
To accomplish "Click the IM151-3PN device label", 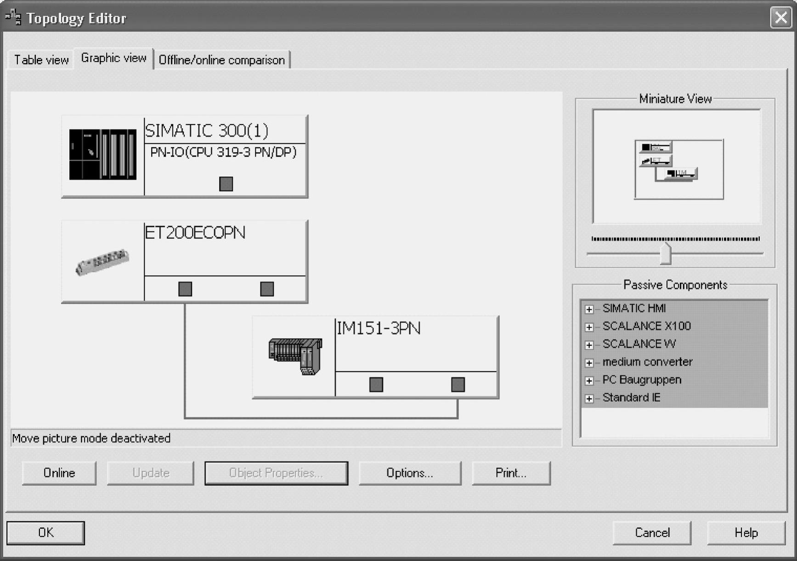I will click(379, 329).
